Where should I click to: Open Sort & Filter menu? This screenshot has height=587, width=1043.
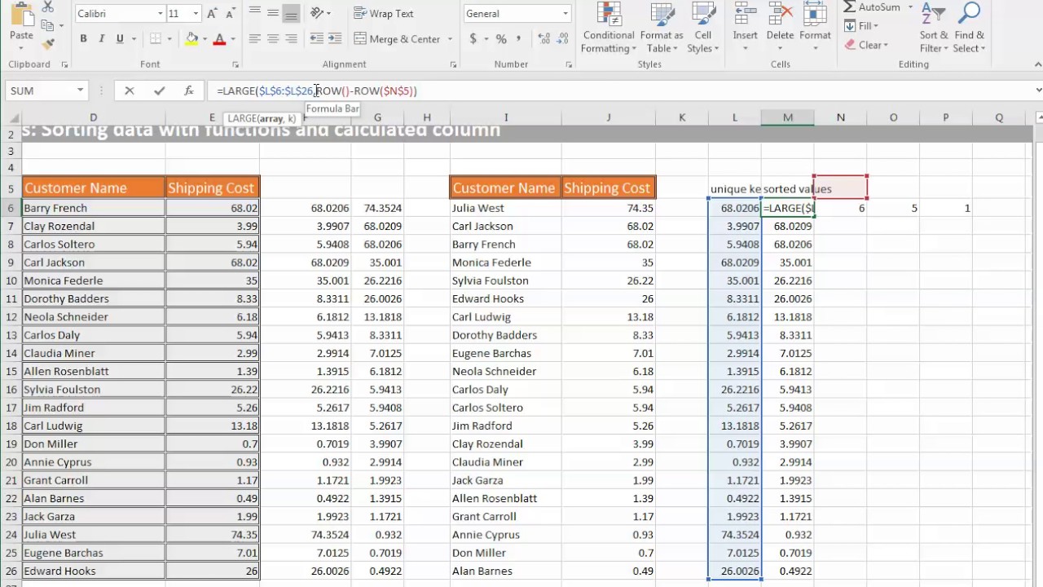[x=933, y=29]
